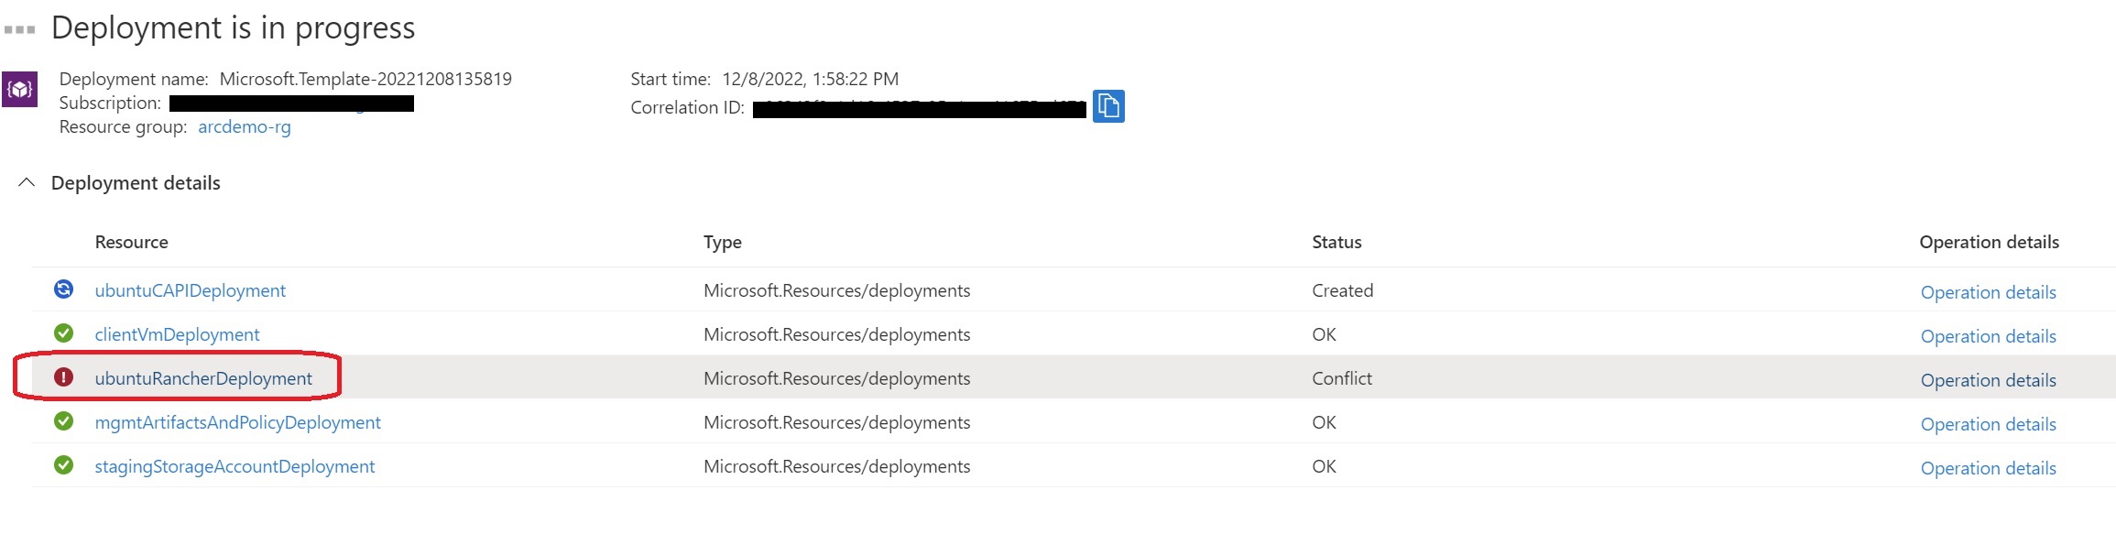Select the Type cell of clientVmDeployment row
Viewport: 2116px width, 545px height.
[836, 334]
